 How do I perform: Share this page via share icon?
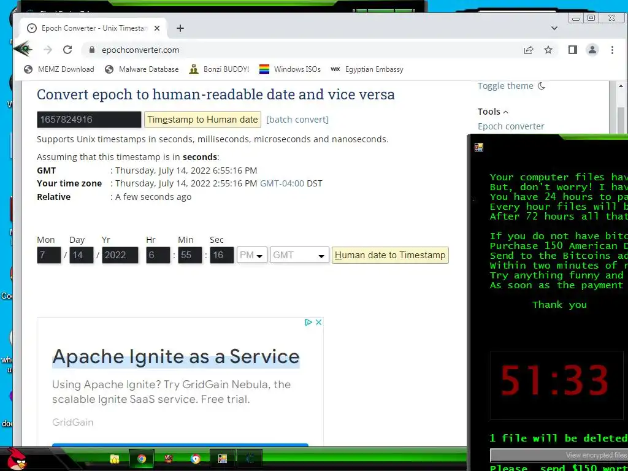point(528,50)
